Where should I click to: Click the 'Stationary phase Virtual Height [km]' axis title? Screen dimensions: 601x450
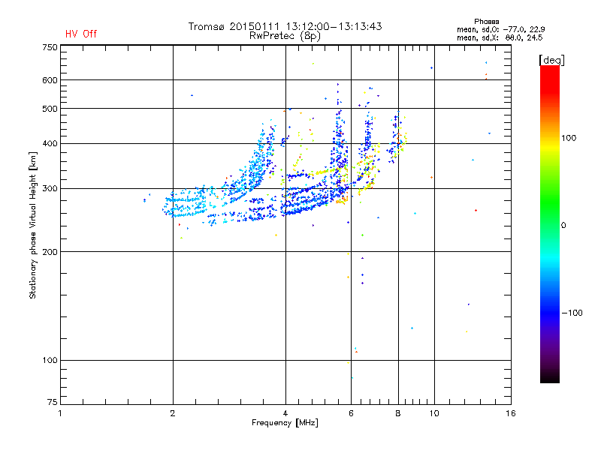(33, 225)
